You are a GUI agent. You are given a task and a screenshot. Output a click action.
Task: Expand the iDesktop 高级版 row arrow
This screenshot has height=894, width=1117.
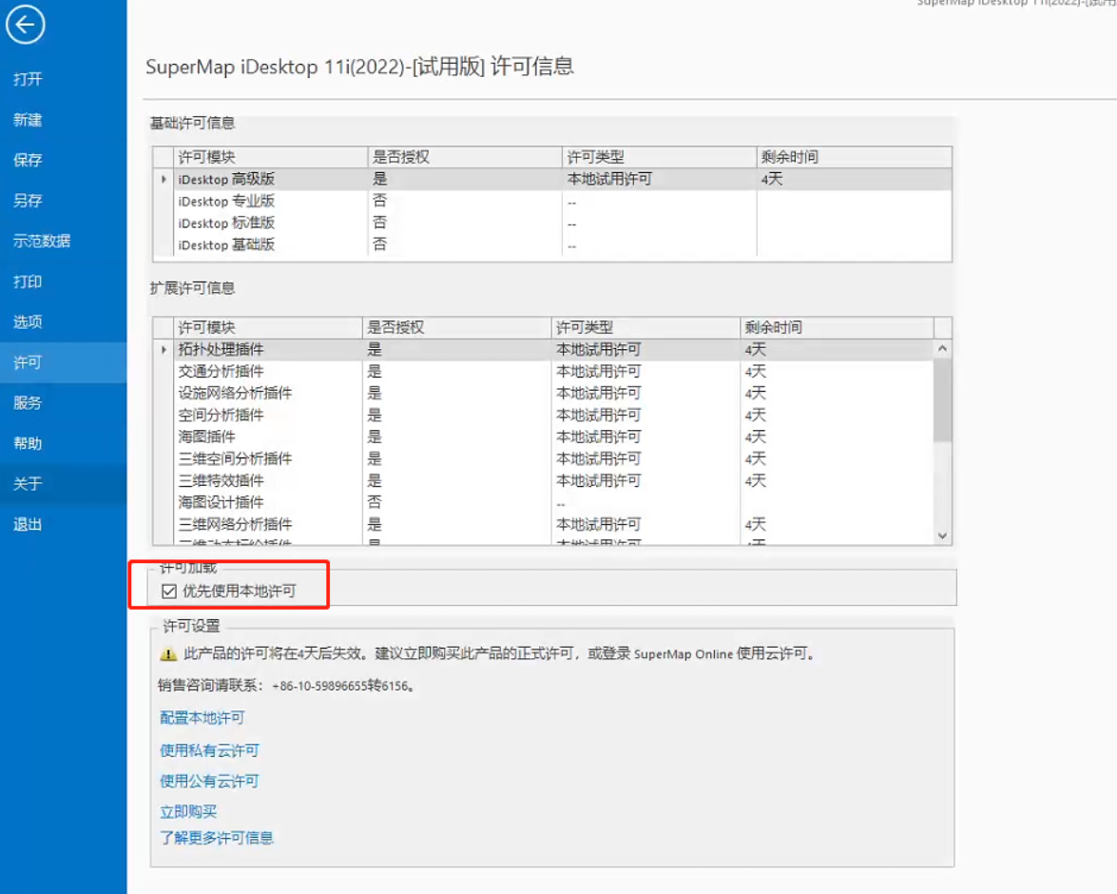(x=164, y=179)
